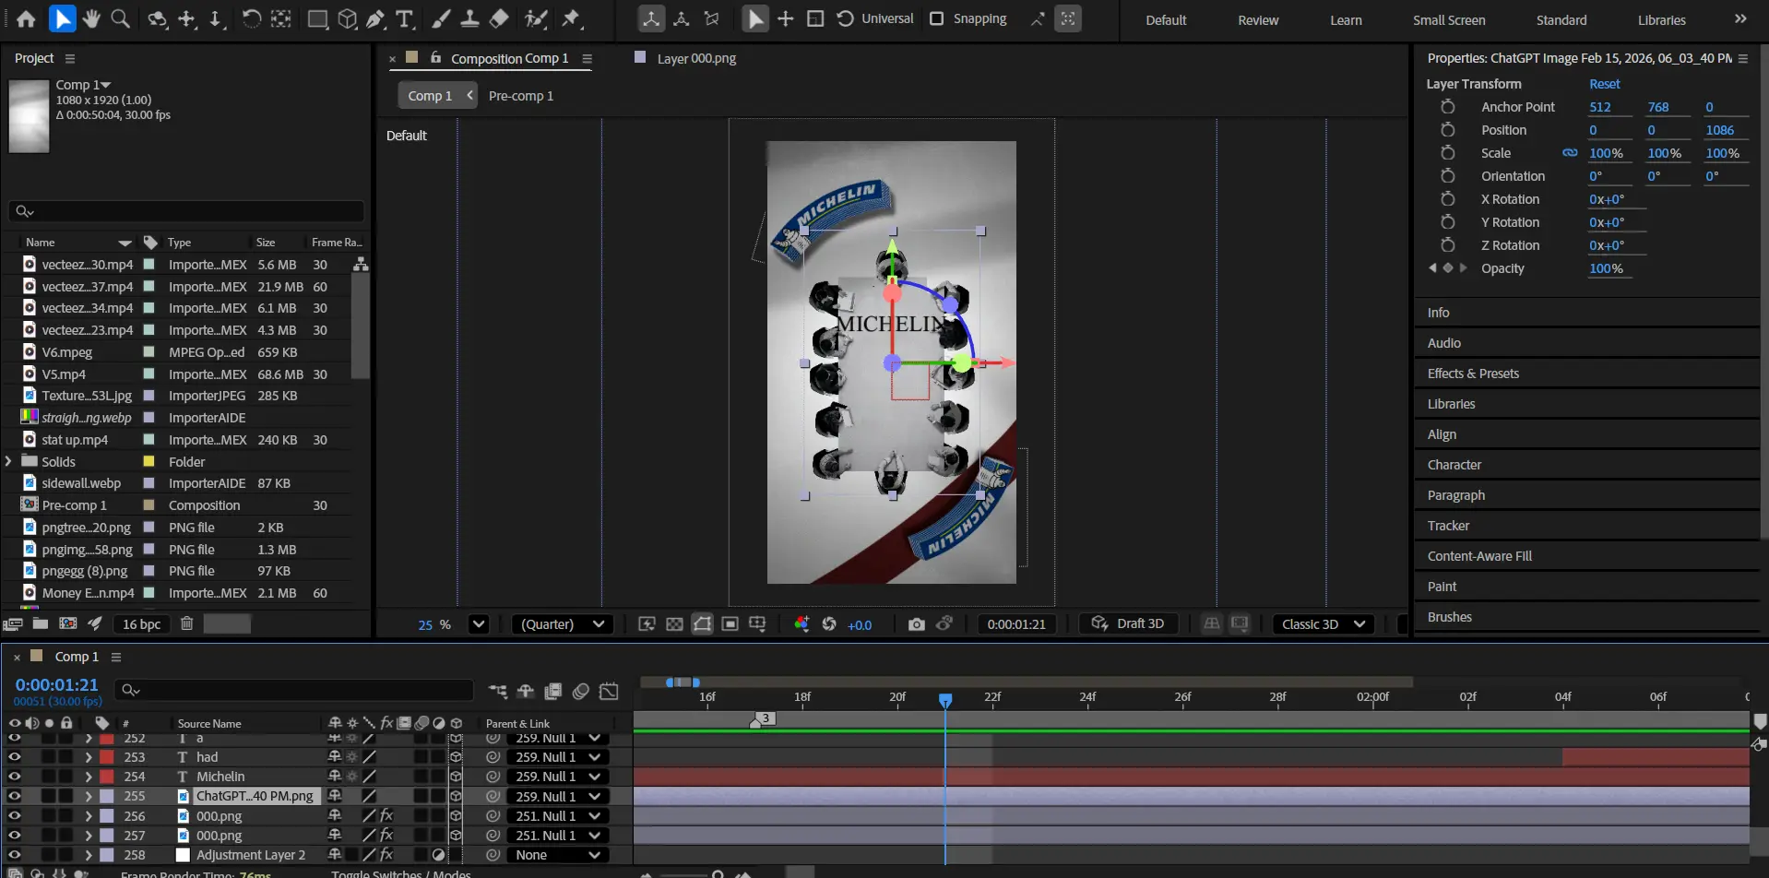Hide the Michelin text layer
1769x878 pixels.
pos(15,777)
